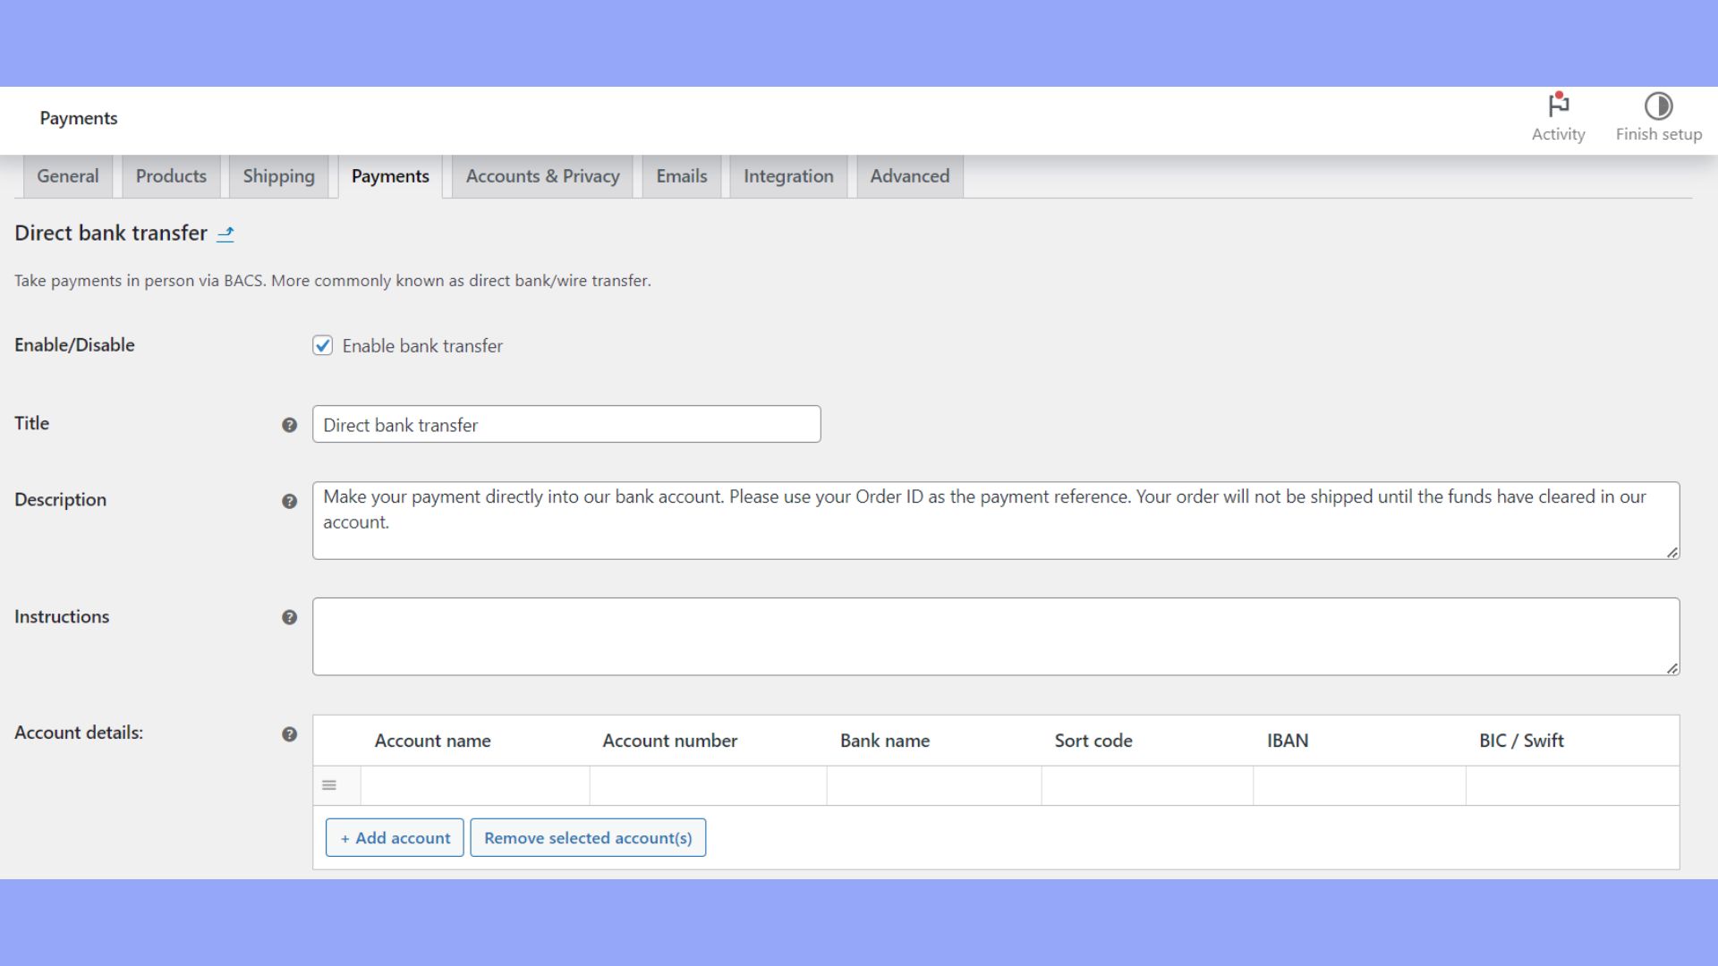The width and height of the screenshot is (1718, 966).
Task: Click the drag handle on account row
Action: click(329, 785)
